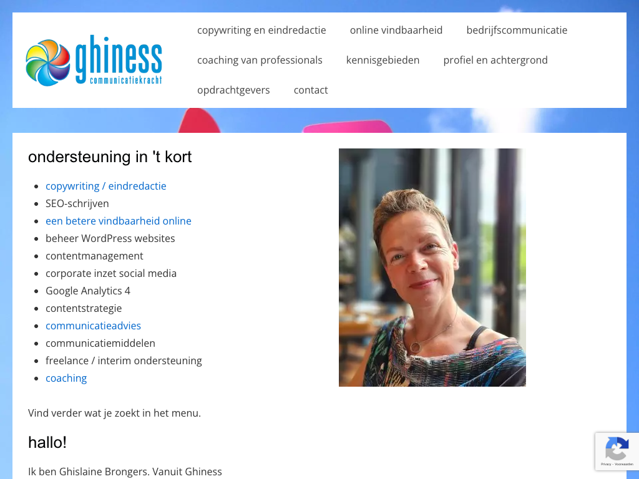639x479 pixels.
Task: Go to the 'online vindbaarheid' menu item
Action: tap(396, 30)
